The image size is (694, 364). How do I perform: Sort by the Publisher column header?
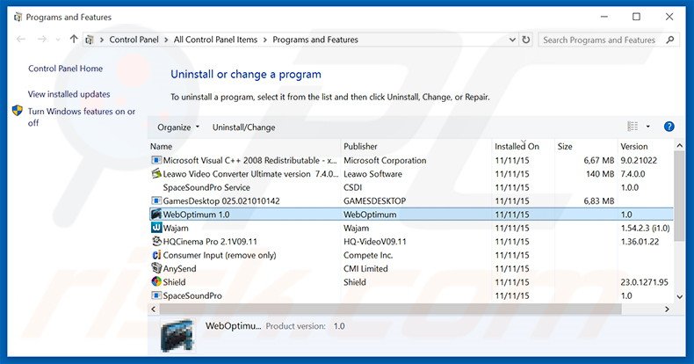(416, 146)
